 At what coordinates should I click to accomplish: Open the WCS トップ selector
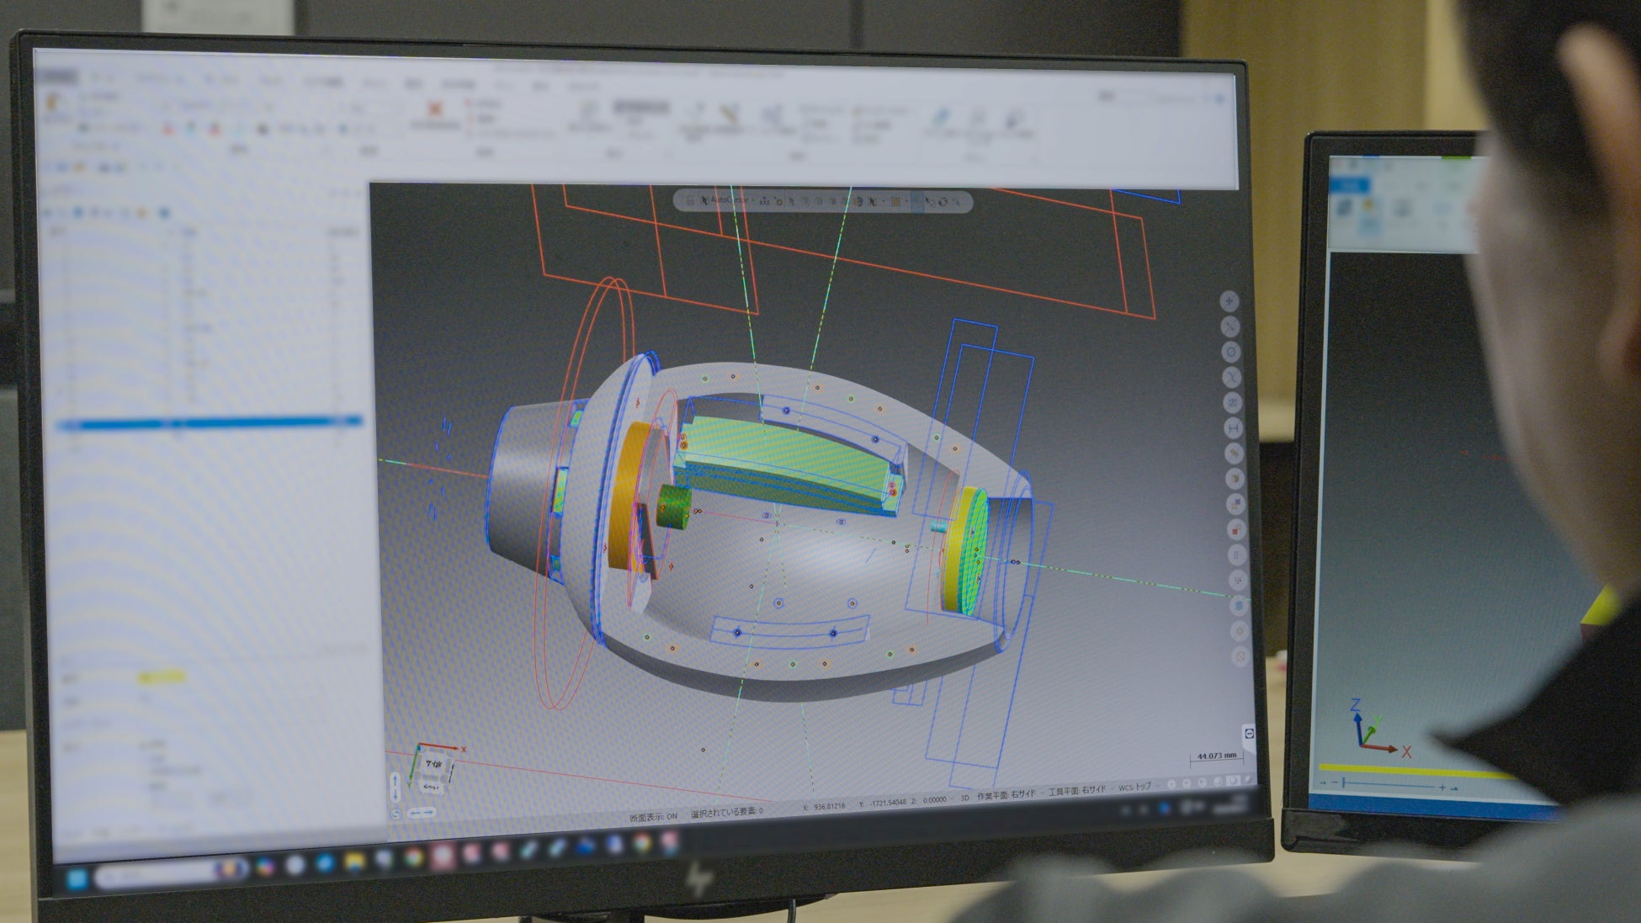(1134, 788)
